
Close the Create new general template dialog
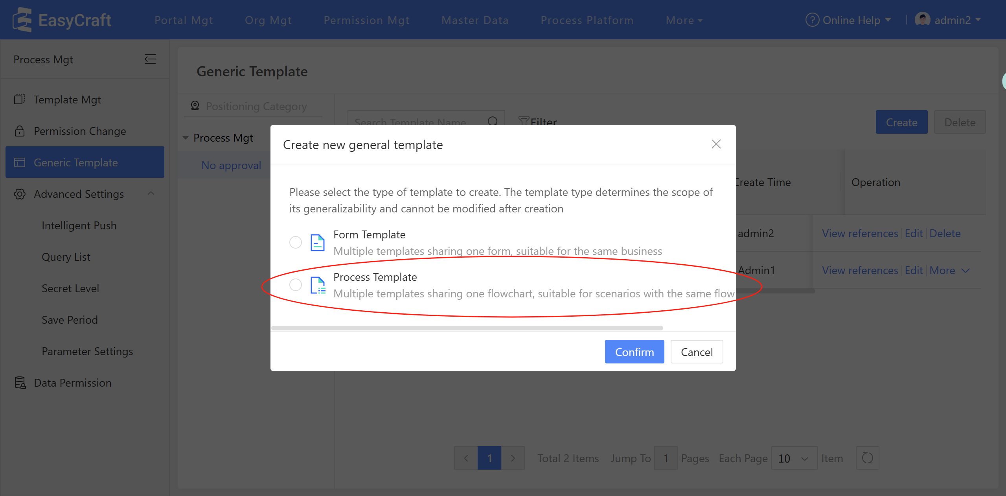click(716, 144)
